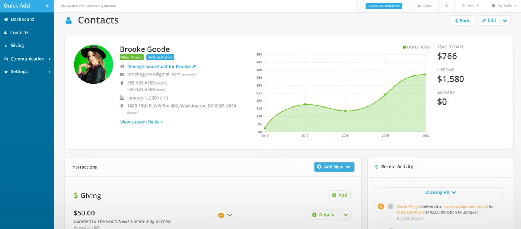Click the 2020 data point on donations chart
The image size is (521, 229).
pyautogui.click(x=425, y=74)
